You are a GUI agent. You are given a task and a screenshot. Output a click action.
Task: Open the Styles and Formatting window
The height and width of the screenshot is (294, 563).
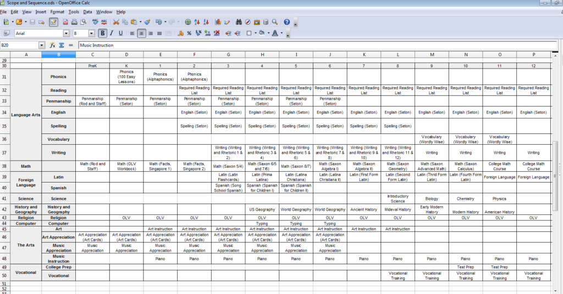(7, 33)
